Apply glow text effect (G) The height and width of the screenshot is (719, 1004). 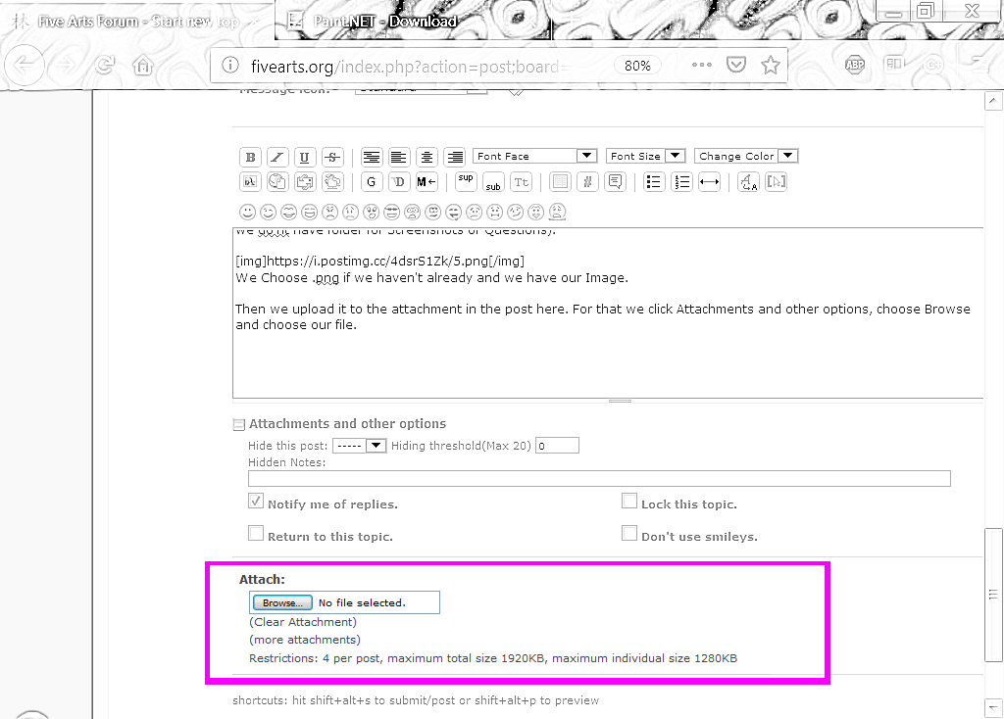pos(372,181)
